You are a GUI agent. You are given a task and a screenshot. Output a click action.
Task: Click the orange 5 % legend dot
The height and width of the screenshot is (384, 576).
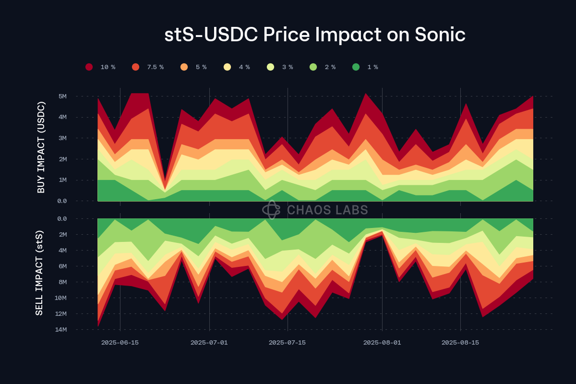[x=184, y=67]
